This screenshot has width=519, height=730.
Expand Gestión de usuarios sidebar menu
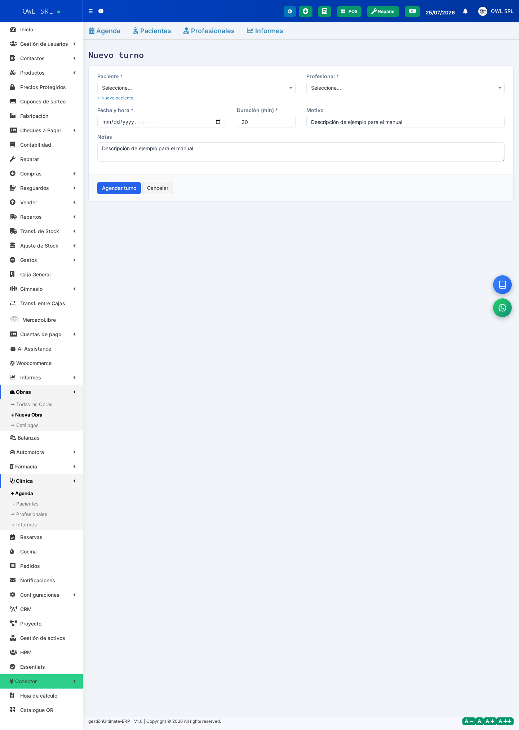pos(41,44)
